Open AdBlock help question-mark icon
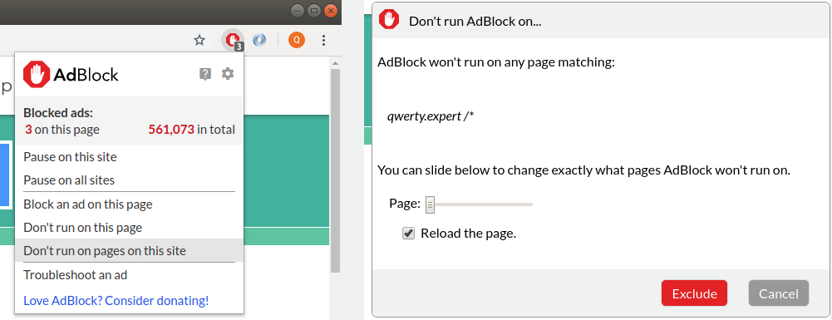This screenshot has width=832, height=320. coord(204,74)
